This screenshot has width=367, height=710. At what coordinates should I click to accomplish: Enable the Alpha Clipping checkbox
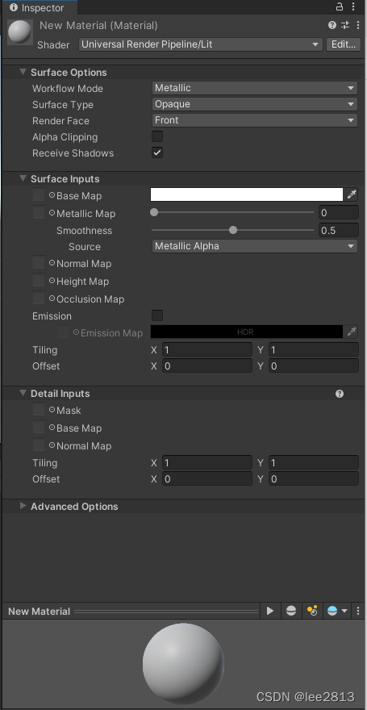click(157, 136)
